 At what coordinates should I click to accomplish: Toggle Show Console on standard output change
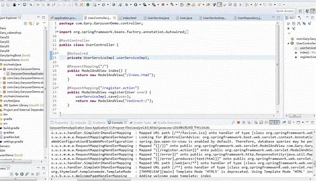tap(272, 122)
